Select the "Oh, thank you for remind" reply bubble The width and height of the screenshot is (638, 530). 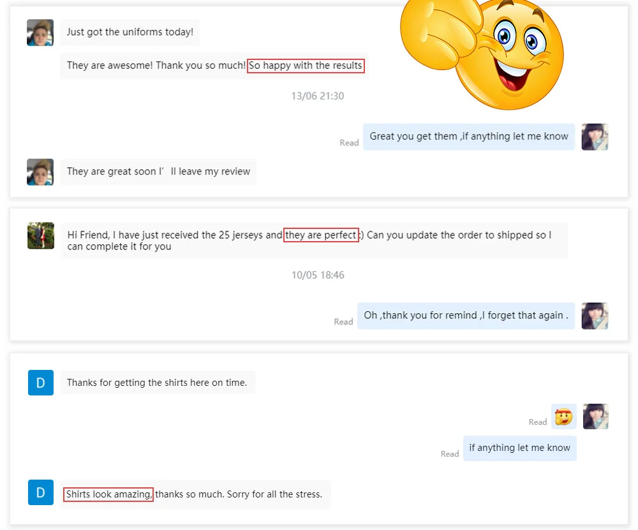coord(466,316)
